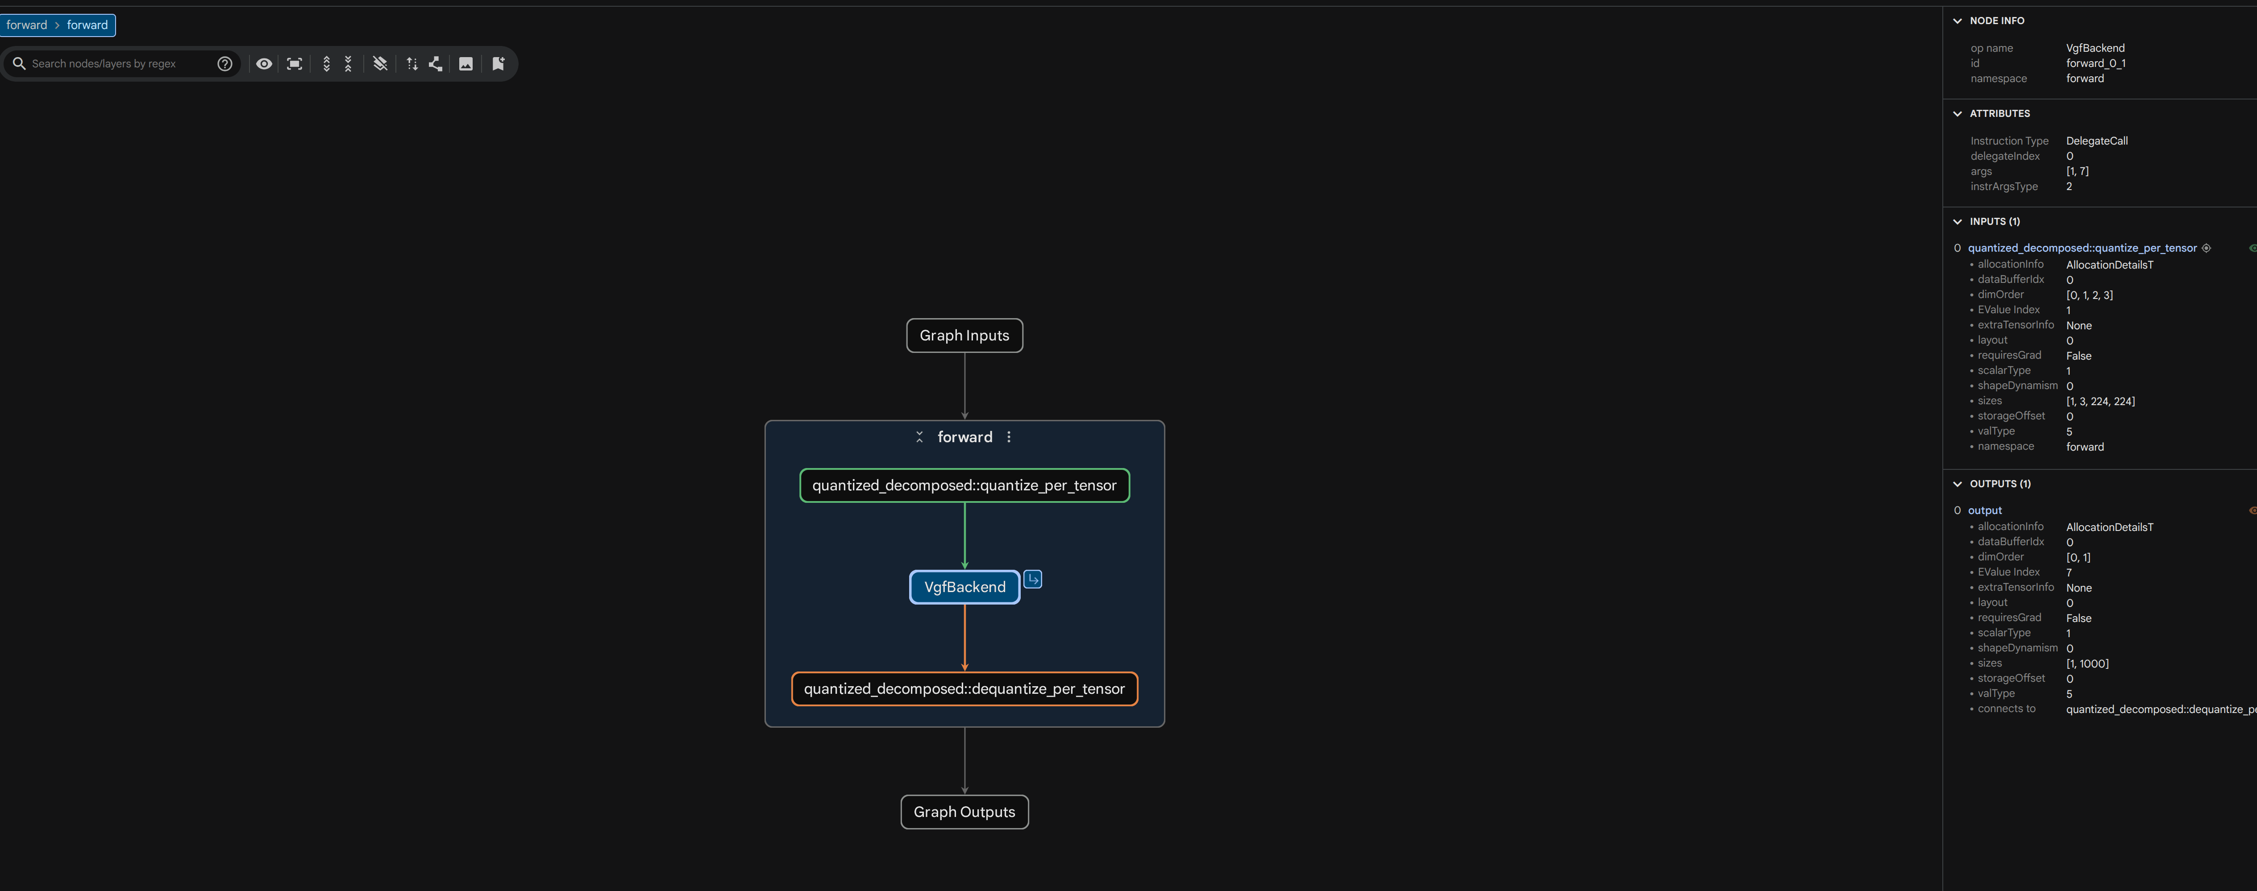Open search help via question mark icon

click(x=225, y=63)
